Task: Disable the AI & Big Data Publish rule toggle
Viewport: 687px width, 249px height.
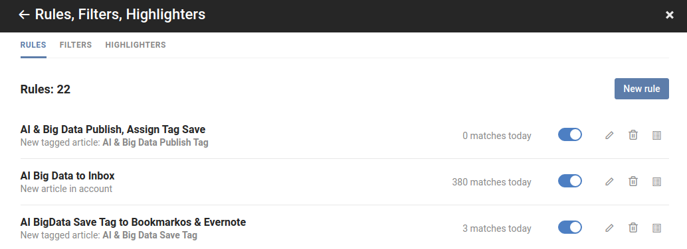Action: point(570,135)
